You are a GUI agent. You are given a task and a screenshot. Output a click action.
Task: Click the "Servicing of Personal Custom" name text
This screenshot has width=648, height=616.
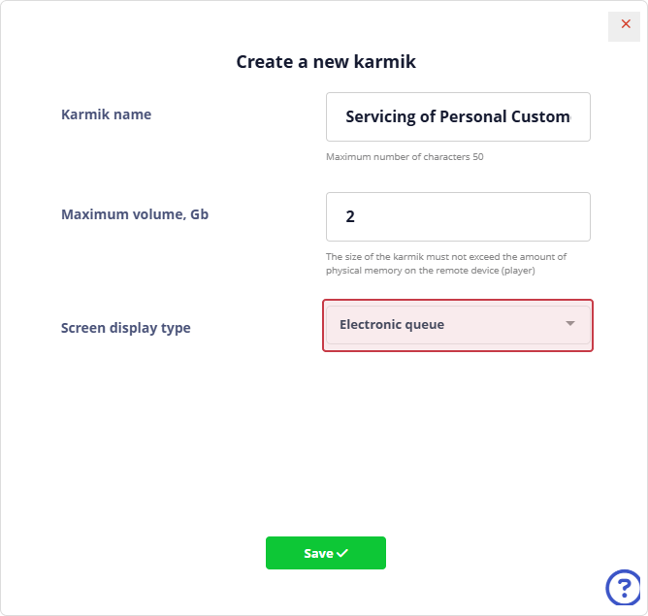pyautogui.click(x=458, y=116)
